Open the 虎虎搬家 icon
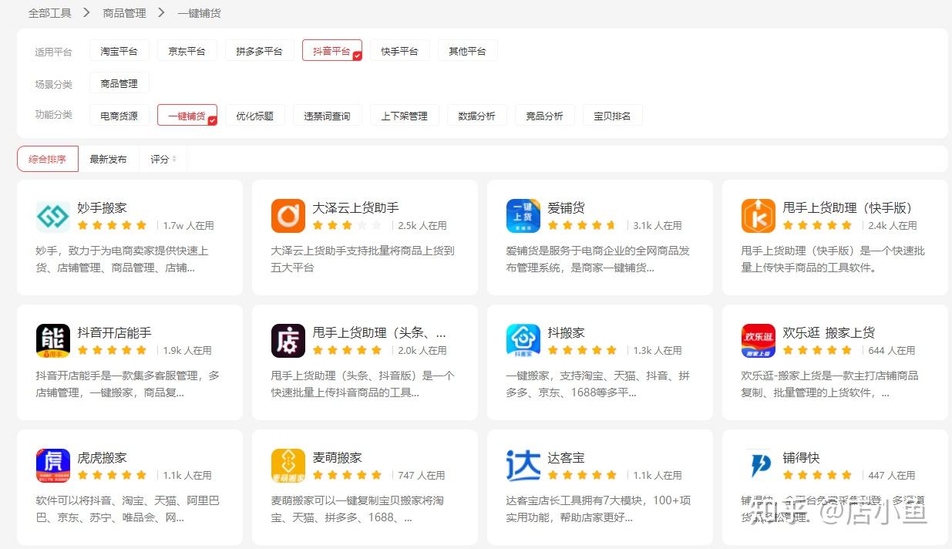 [x=53, y=466]
